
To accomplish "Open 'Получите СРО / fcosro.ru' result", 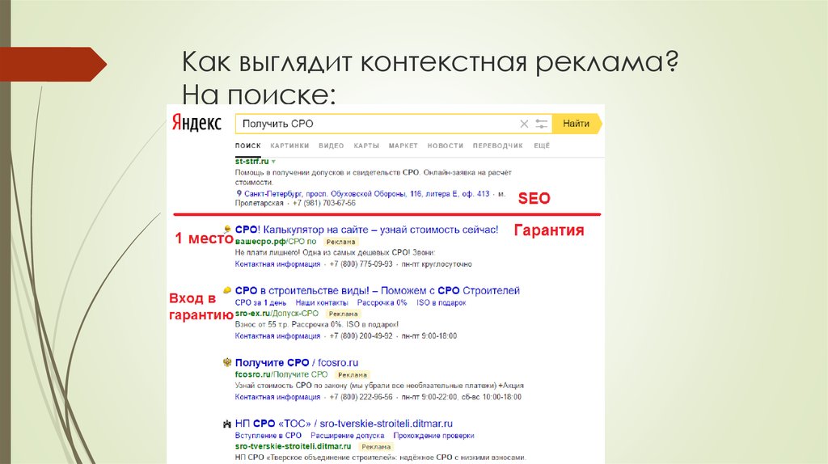I will [296, 363].
